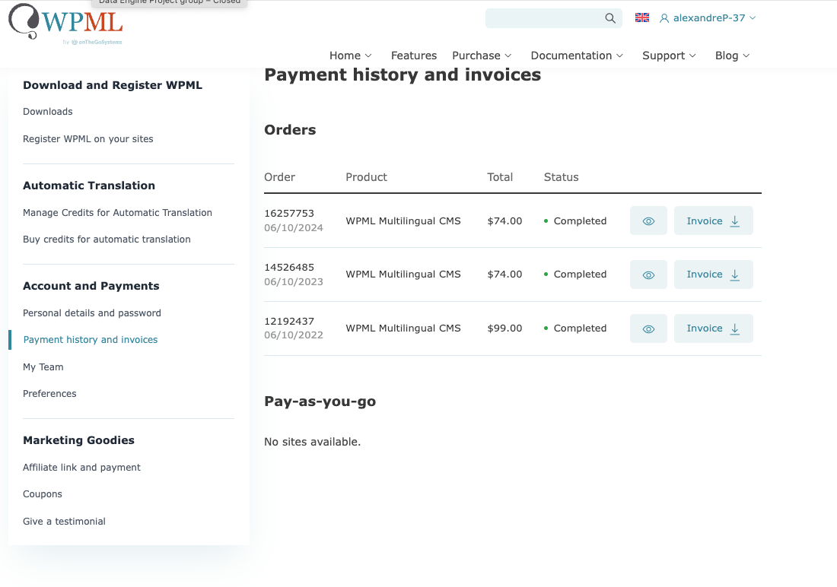Click the search magnifier icon
The width and height of the screenshot is (837, 587).
tap(610, 18)
